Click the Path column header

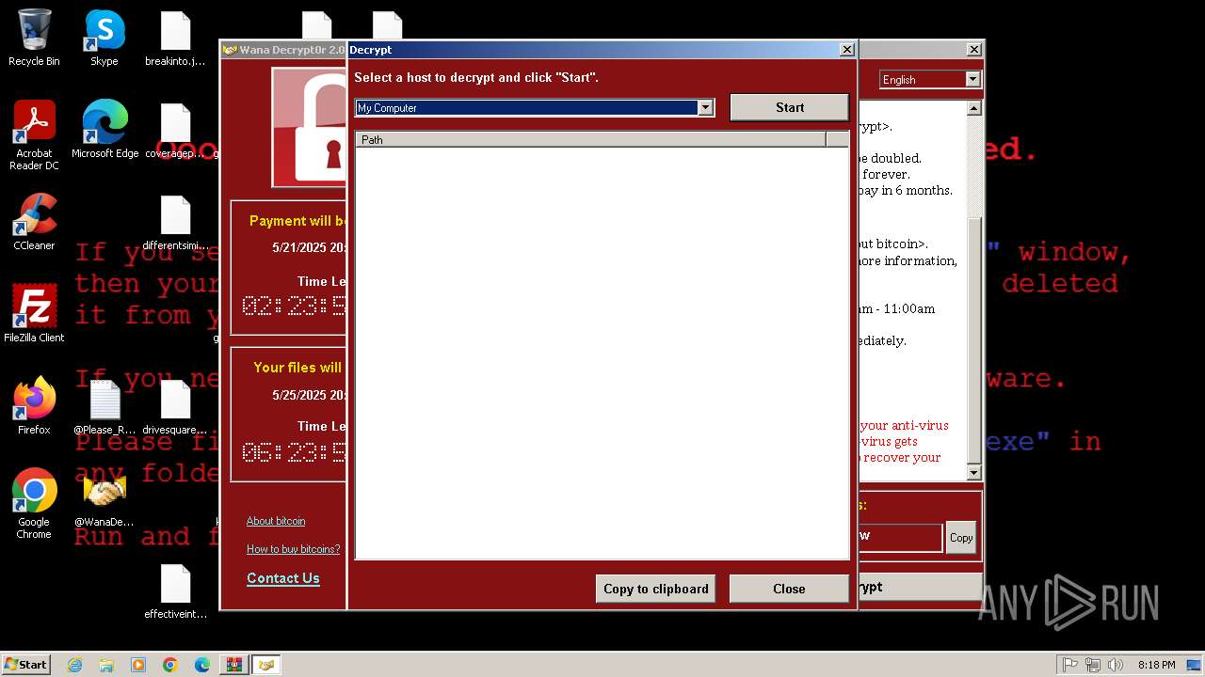click(x=590, y=139)
